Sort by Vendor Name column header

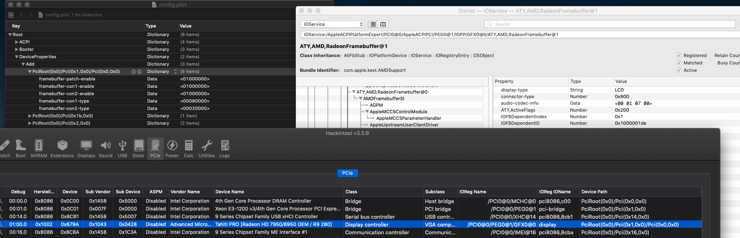coord(190,192)
